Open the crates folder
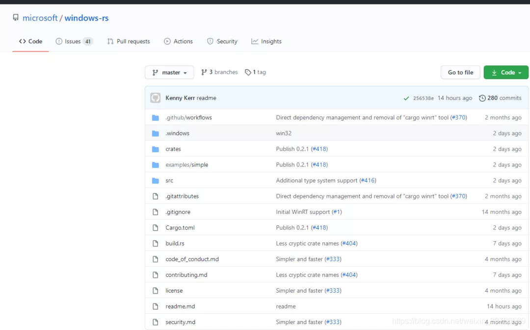530x330 pixels. (x=173, y=149)
